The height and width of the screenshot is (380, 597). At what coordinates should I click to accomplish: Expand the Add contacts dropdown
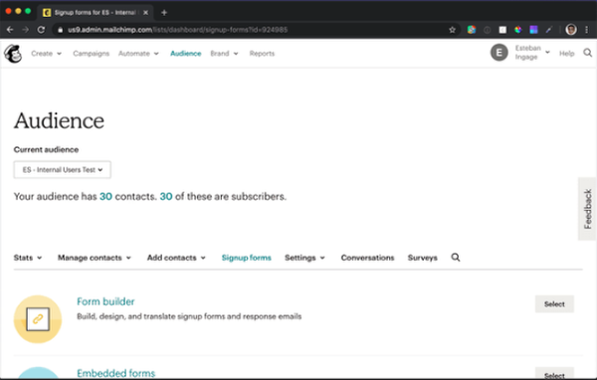click(x=176, y=258)
